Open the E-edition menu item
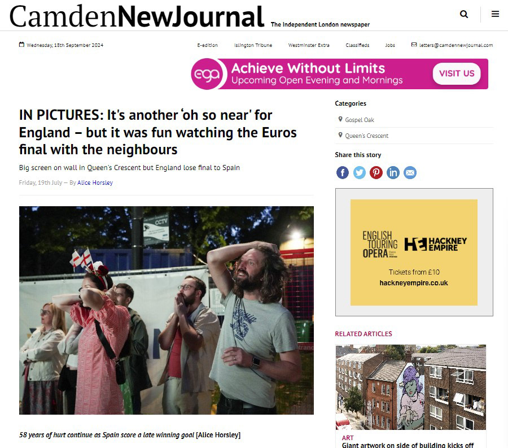The height and width of the screenshot is (448, 508). (x=207, y=45)
